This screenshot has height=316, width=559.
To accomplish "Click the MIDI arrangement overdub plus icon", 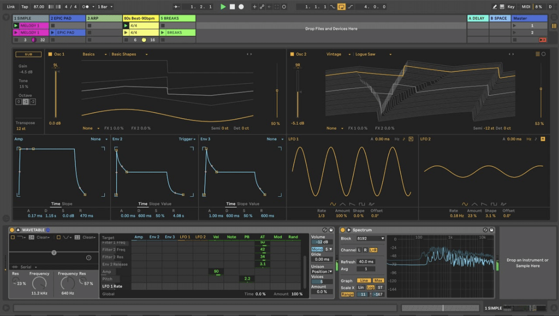I will pos(254,7).
